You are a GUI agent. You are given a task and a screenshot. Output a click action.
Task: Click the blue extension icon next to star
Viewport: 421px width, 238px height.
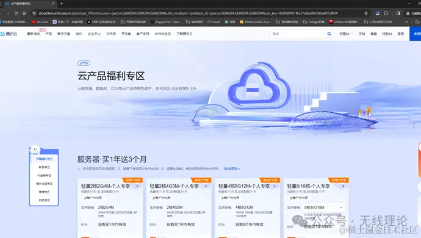coord(378,13)
